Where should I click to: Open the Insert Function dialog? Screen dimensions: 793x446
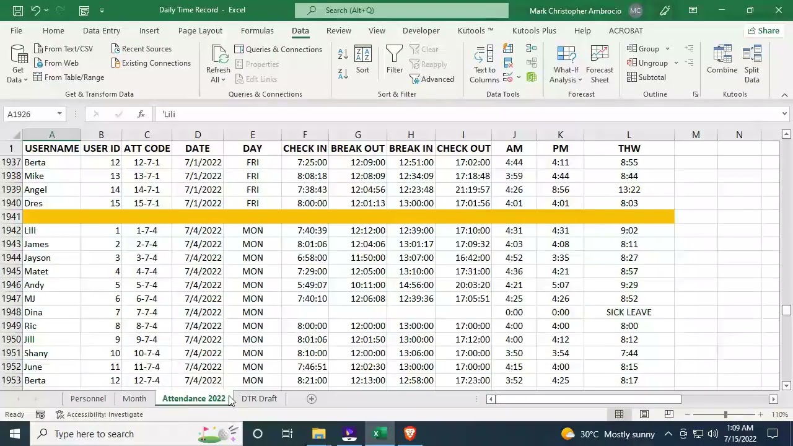[x=141, y=114]
